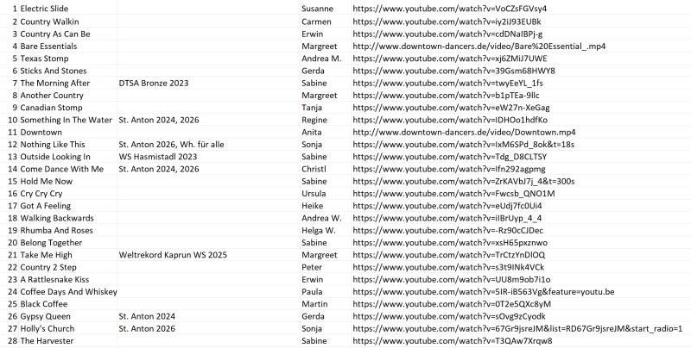This screenshot has height=348, width=691.
Task: Open the Electric Slide YouTube link
Action: tap(449, 9)
